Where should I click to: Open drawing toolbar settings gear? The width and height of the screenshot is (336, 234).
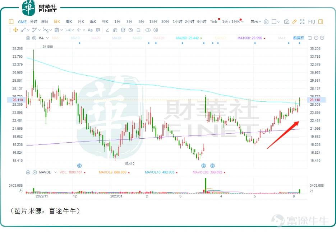click(x=156, y=30)
